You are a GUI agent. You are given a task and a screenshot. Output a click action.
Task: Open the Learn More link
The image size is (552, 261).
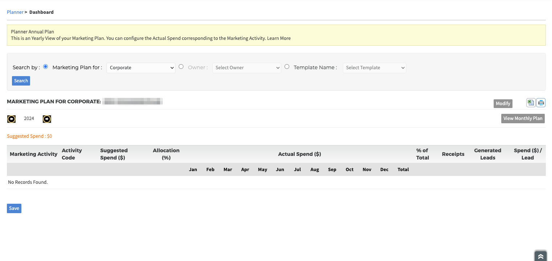279,38
